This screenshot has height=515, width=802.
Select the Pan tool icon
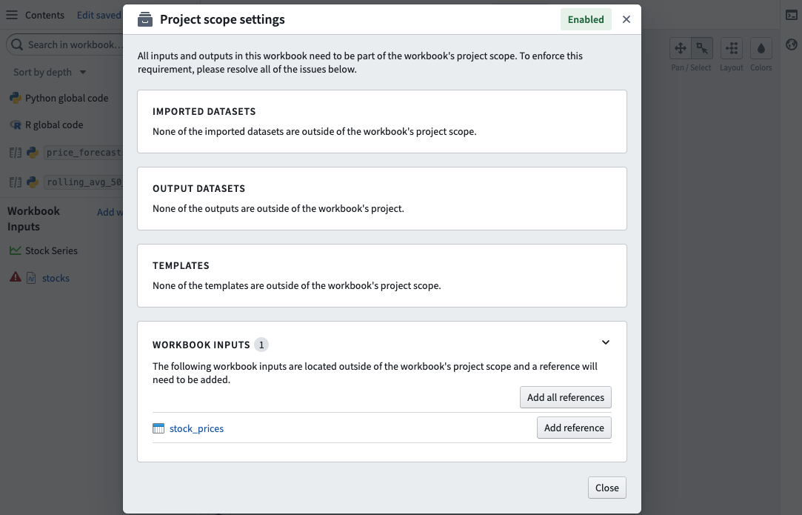pyautogui.click(x=681, y=49)
